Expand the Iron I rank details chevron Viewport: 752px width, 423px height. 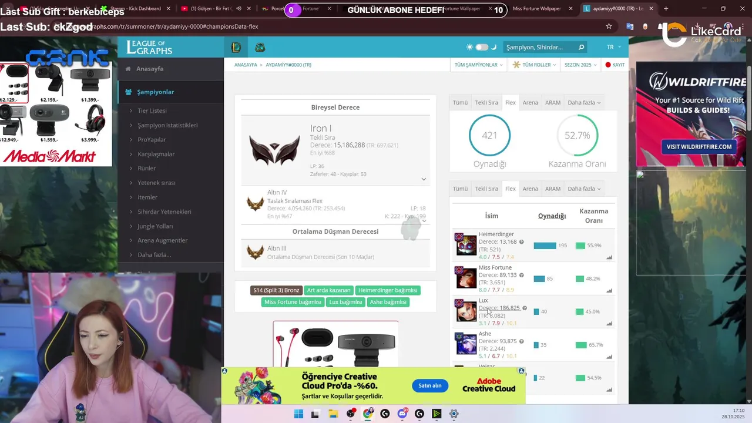(x=424, y=179)
